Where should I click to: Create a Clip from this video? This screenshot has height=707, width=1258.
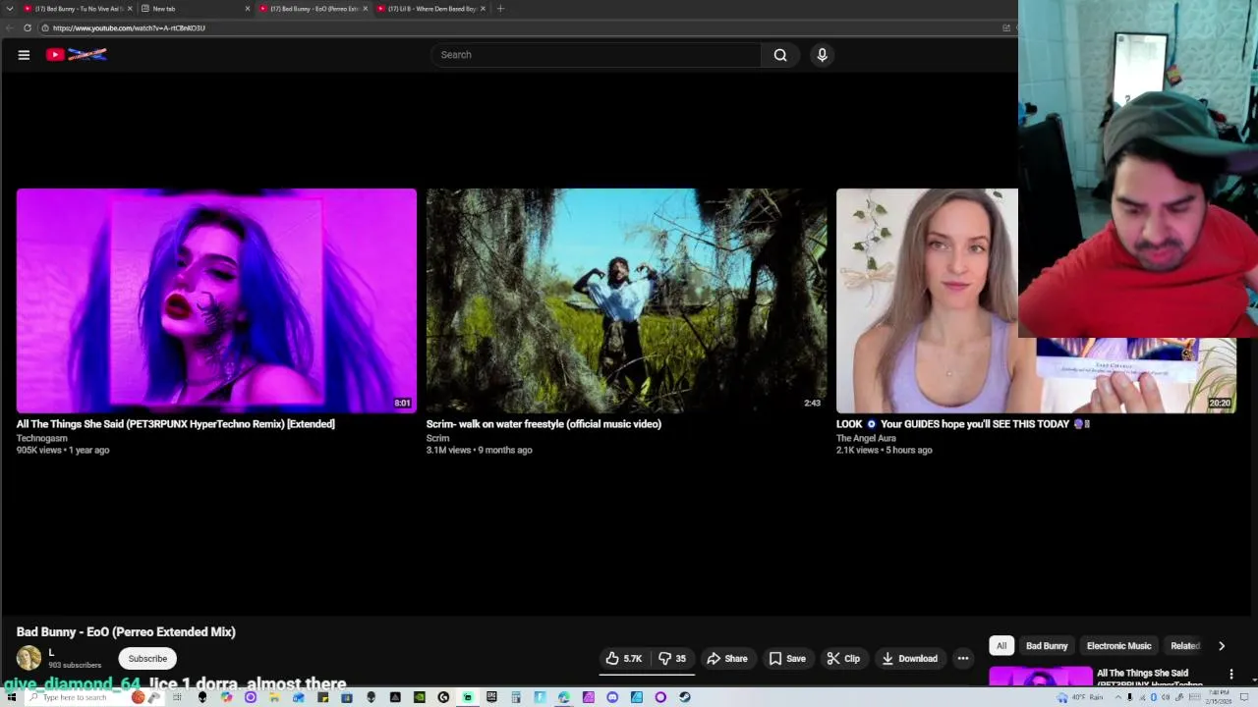click(x=844, y=659)
